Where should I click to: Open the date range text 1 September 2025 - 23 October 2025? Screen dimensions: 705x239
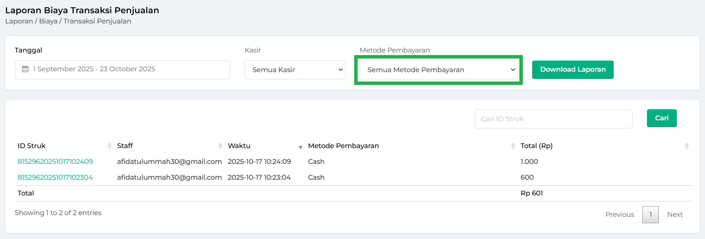click(94, 69)
